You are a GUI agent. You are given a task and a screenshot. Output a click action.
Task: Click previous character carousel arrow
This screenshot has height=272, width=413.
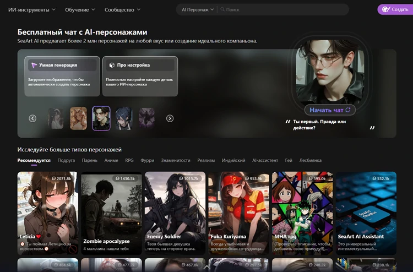[32, 118]
